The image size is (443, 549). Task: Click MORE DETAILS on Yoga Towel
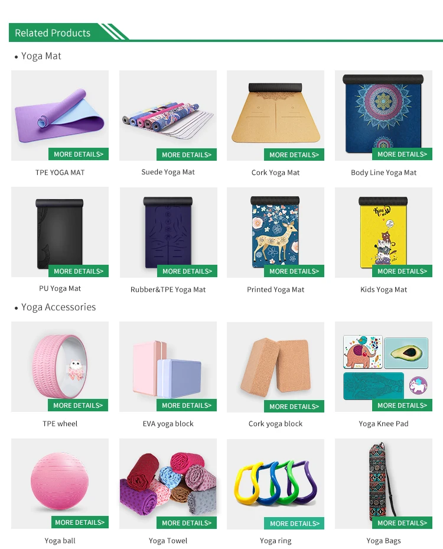pos(187,523)
